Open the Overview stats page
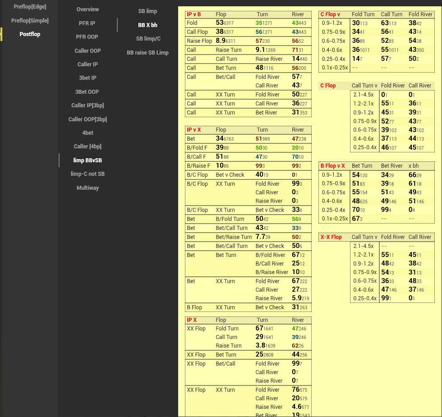This screenshot has width=442, height=417. coord(87,9)
